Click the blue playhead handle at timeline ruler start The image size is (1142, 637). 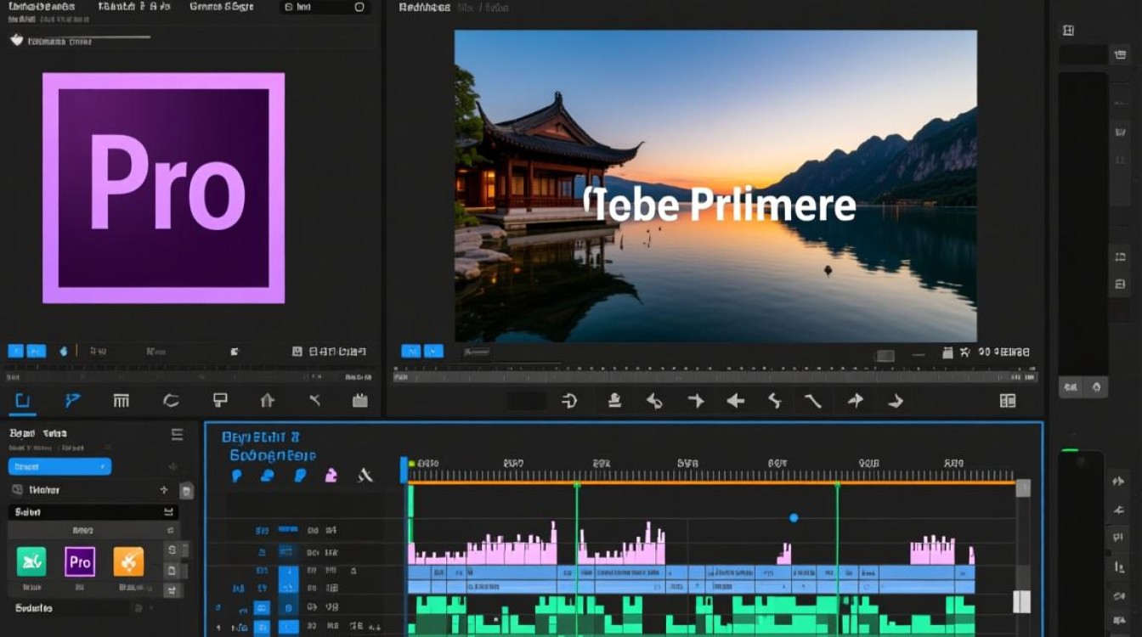tap(404, 470)
